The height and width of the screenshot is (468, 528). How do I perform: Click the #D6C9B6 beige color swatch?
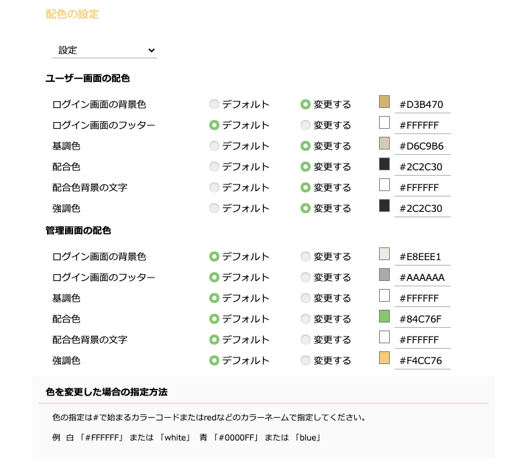point(384,143)
